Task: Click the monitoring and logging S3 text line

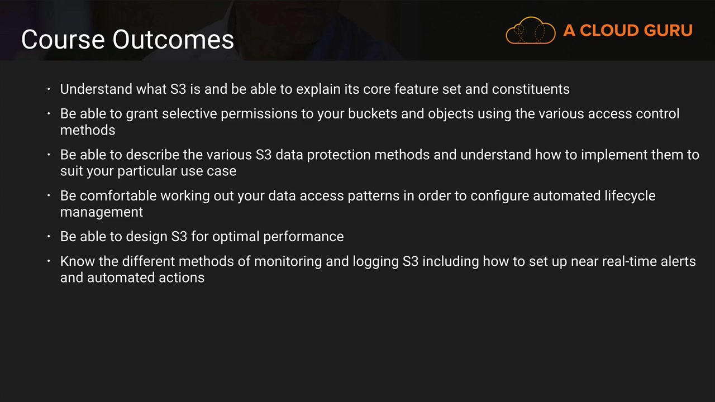Action: coord(378,261)
